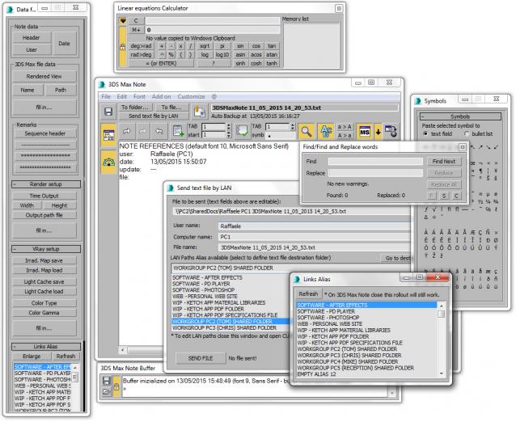This screenshot has width=516, height=422.
Task: Click the MS font toolbar icon
Action: tap(365, 131)
